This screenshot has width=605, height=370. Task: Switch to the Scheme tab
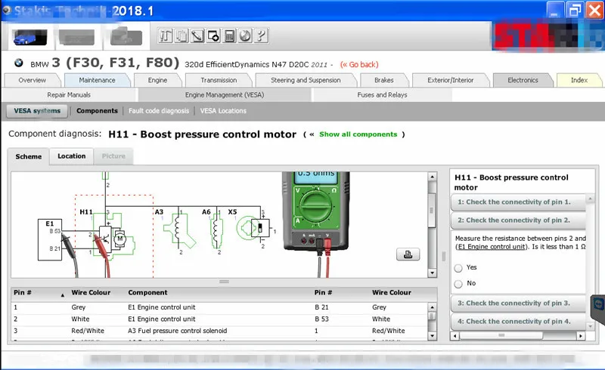(x=29, y=156)
